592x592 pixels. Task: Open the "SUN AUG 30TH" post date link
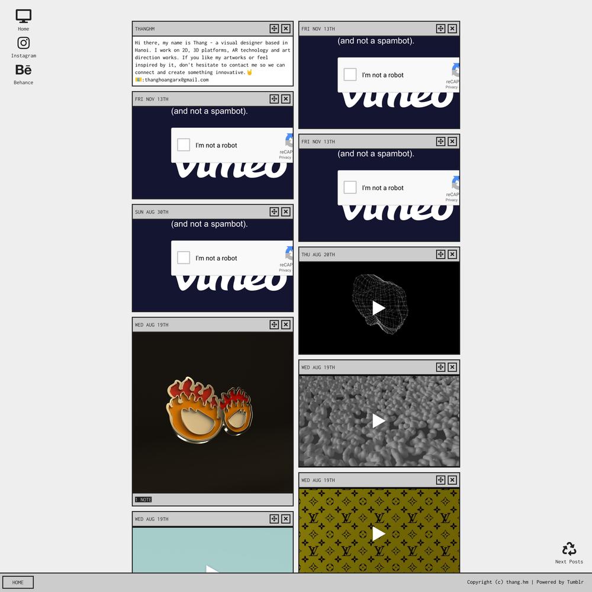pos(152,212)
